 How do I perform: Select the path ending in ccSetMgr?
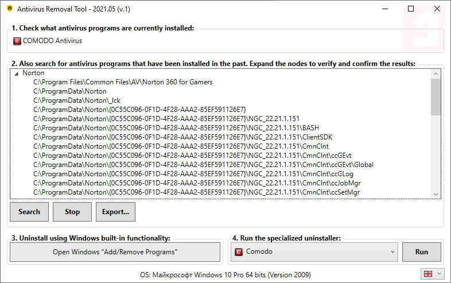(x=196, y=192)
